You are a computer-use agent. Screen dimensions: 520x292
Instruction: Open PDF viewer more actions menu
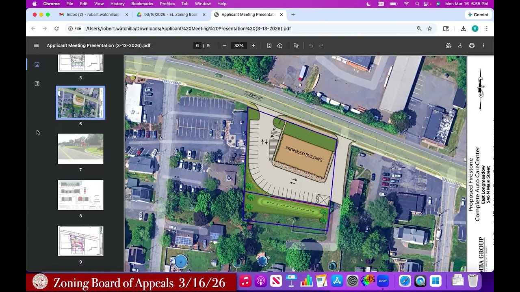click(483, 45)
